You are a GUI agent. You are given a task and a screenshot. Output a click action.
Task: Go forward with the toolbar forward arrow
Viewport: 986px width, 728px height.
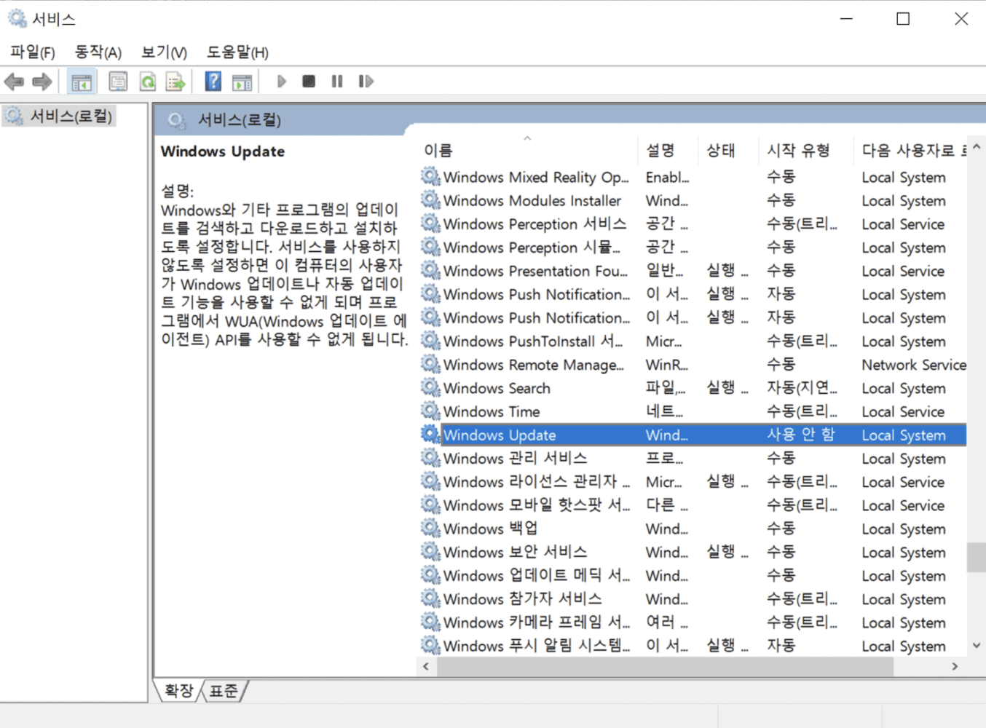42,82
